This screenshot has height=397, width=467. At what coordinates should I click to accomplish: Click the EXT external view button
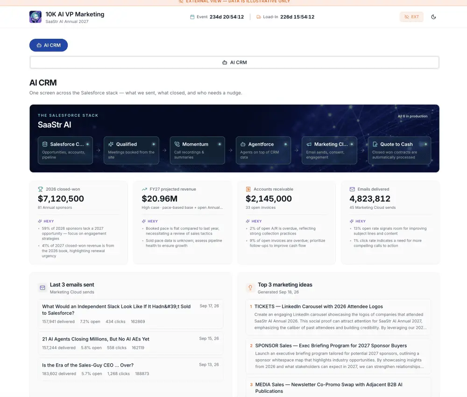coord(411,17)
